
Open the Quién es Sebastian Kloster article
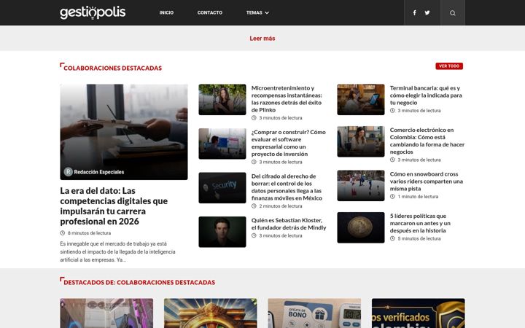pyautogui.click(x=289, y=224)
